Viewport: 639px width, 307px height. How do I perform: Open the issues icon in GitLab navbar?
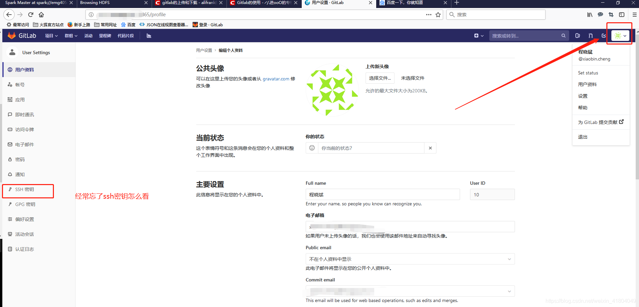point(577,36)
